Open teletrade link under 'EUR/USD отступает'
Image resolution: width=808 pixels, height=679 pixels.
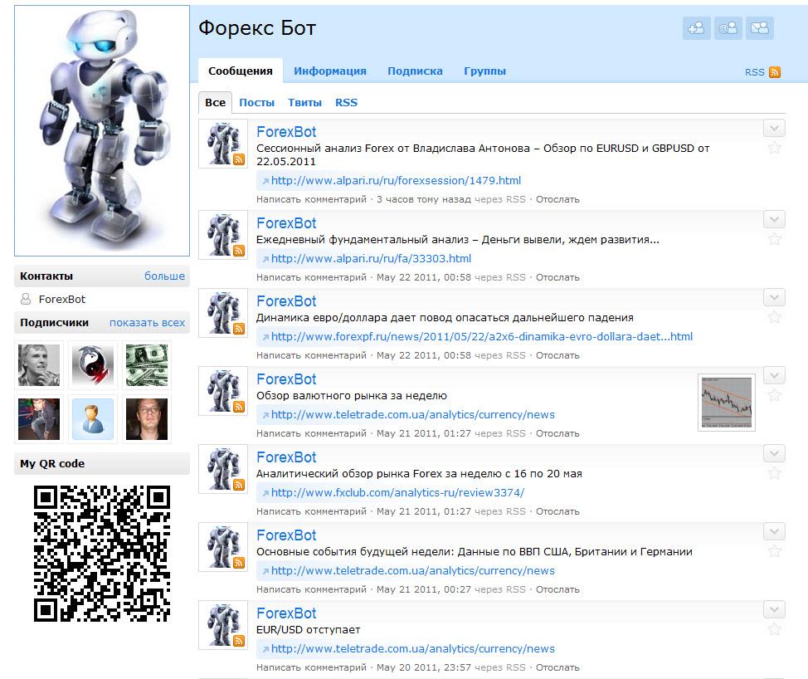click(413, 648)
